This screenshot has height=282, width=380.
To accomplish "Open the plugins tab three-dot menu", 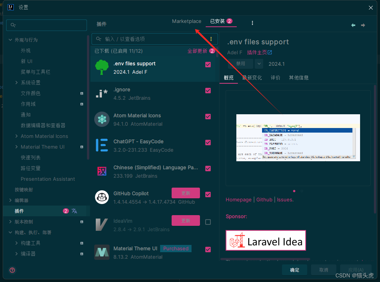I will [x=252, y=23].
